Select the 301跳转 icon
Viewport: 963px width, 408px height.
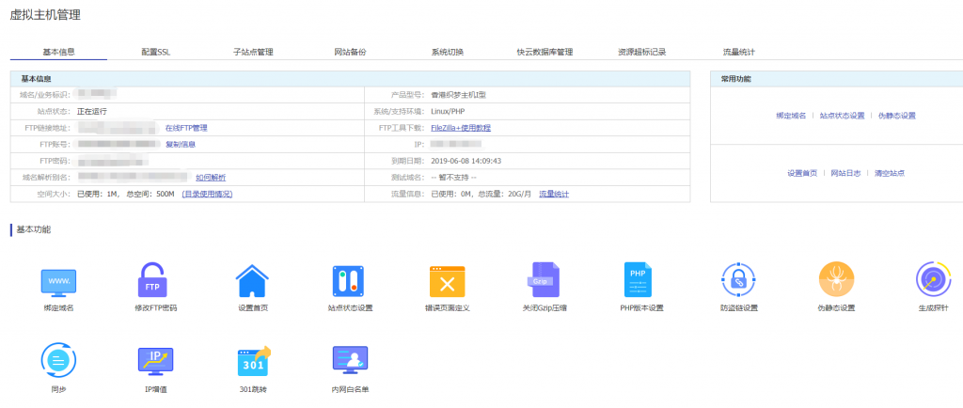pos(252,362)
